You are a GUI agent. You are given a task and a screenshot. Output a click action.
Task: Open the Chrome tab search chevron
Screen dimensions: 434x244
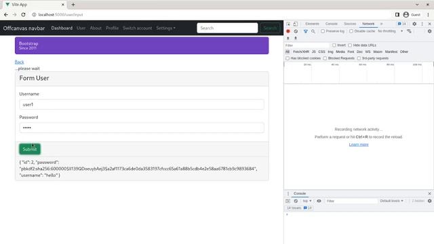coord(417,5)
